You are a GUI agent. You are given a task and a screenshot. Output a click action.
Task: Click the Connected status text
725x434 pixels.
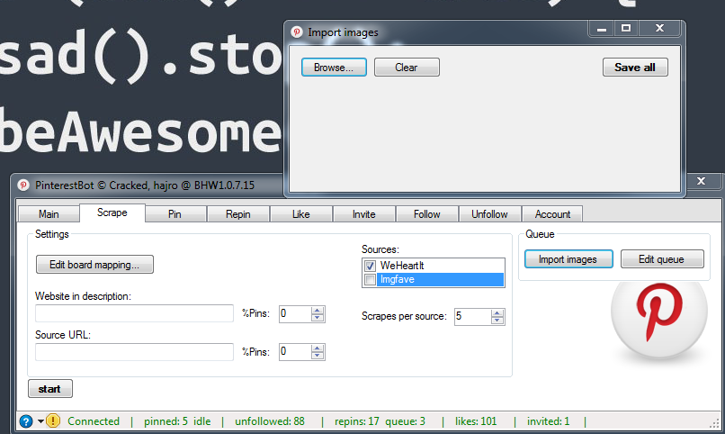pos(94,421)
